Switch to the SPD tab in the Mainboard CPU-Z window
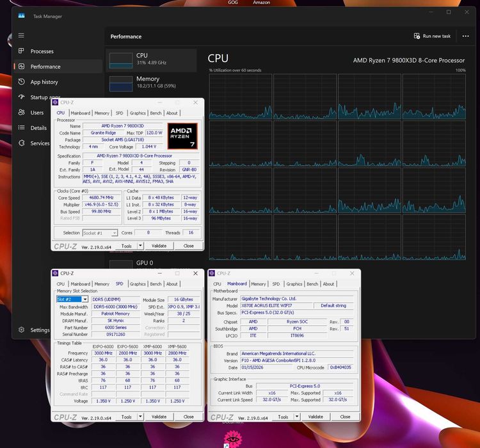Screen dimensions: 480x448 276,284
